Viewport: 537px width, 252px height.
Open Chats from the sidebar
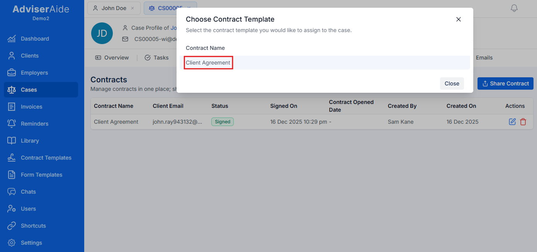click(27, 191)
